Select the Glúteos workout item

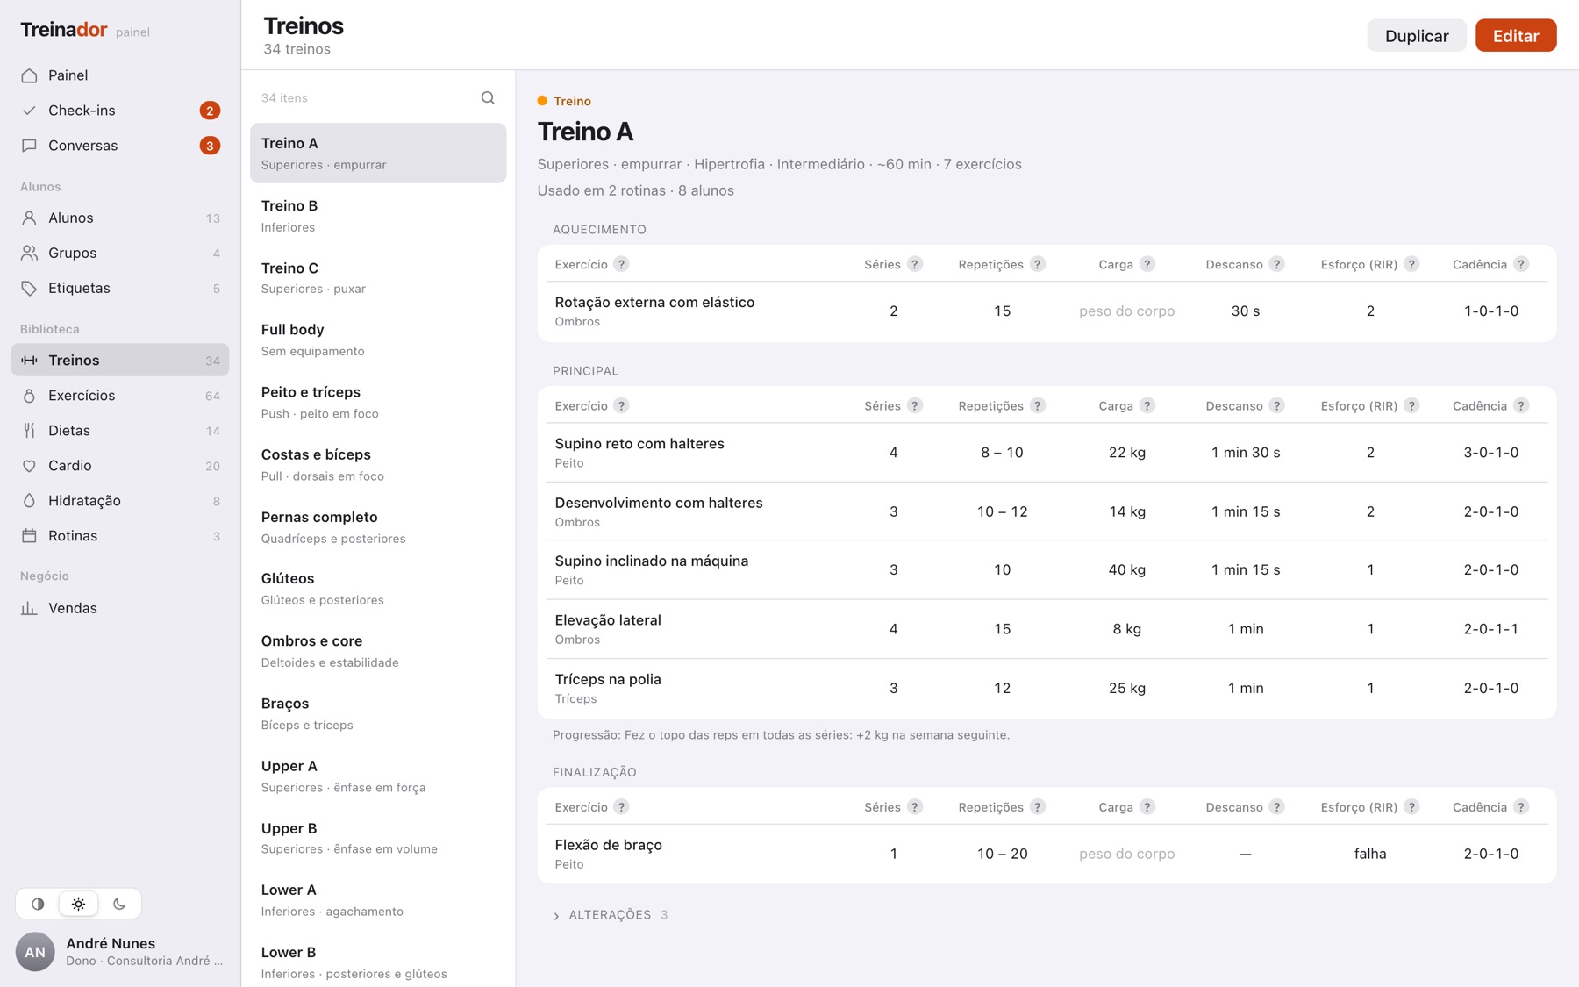click(x=378, y=589)
